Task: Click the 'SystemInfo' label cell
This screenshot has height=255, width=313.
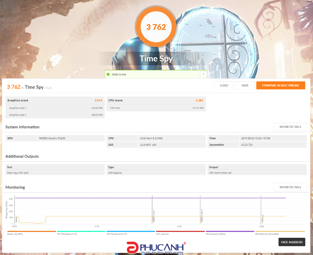Action: pos(223,145)
